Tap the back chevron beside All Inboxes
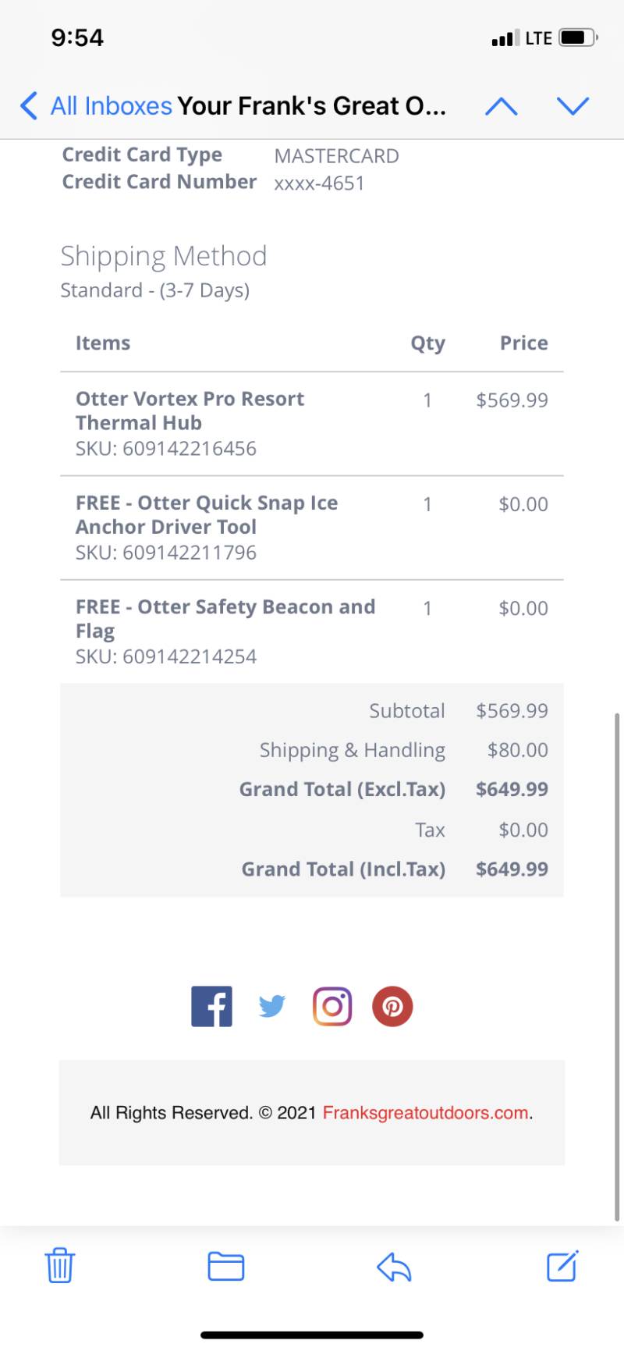This screenshot has width=624, height=1351. (29, 105)
